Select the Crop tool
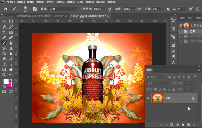This screenshot has width=202, height=128. pyautogui.click(x=4, y=32)
